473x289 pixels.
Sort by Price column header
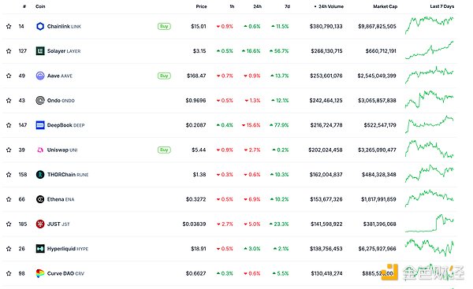(x=201, y=6)
